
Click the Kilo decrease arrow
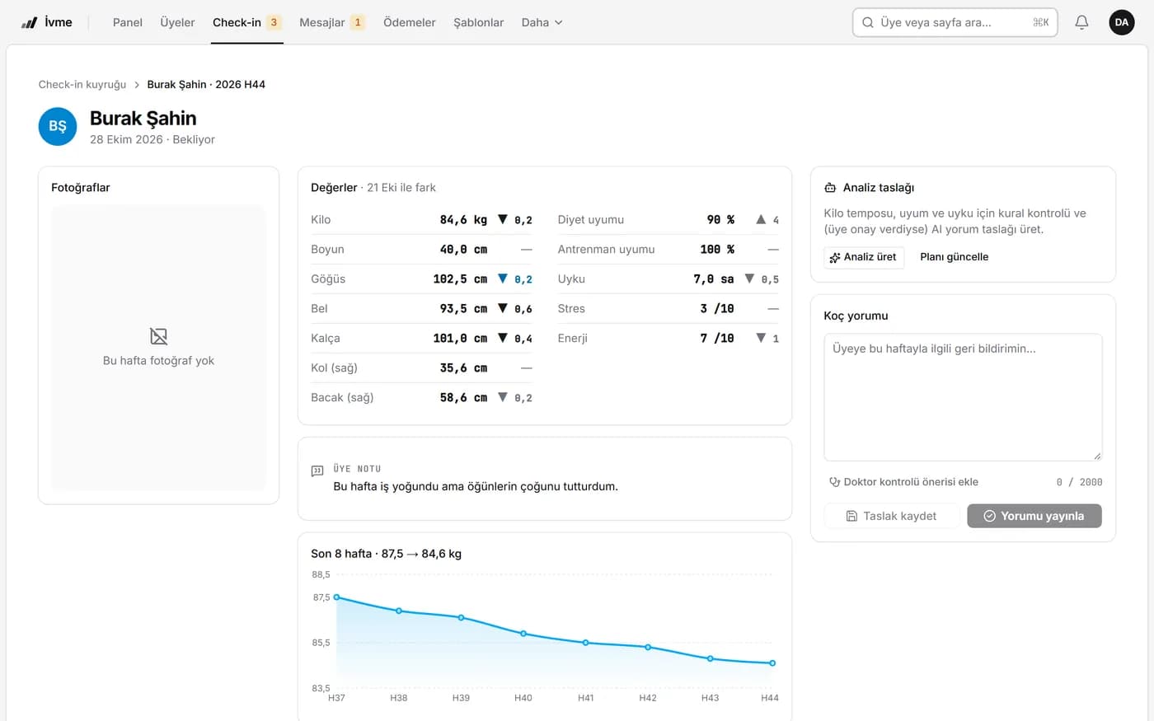tap(503, 219)
